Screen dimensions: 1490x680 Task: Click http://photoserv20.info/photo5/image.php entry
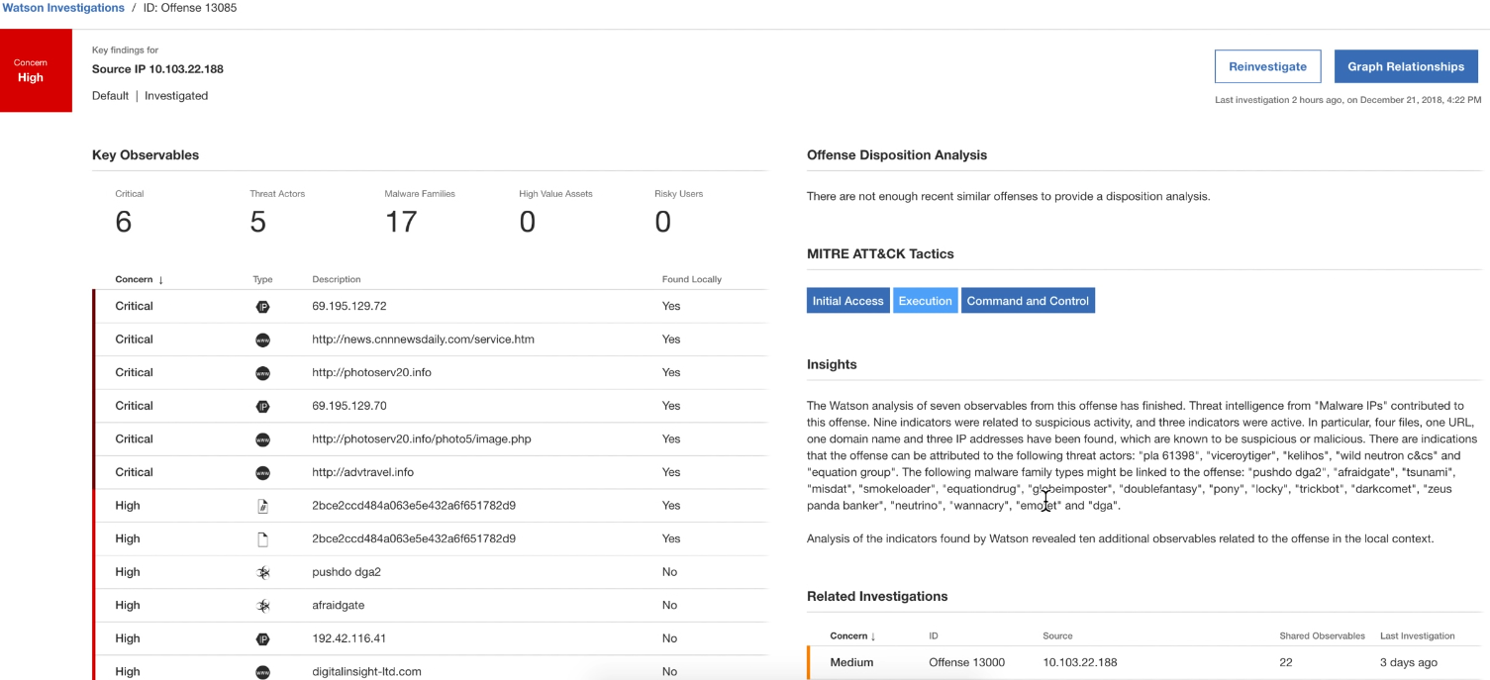[422, 438]
